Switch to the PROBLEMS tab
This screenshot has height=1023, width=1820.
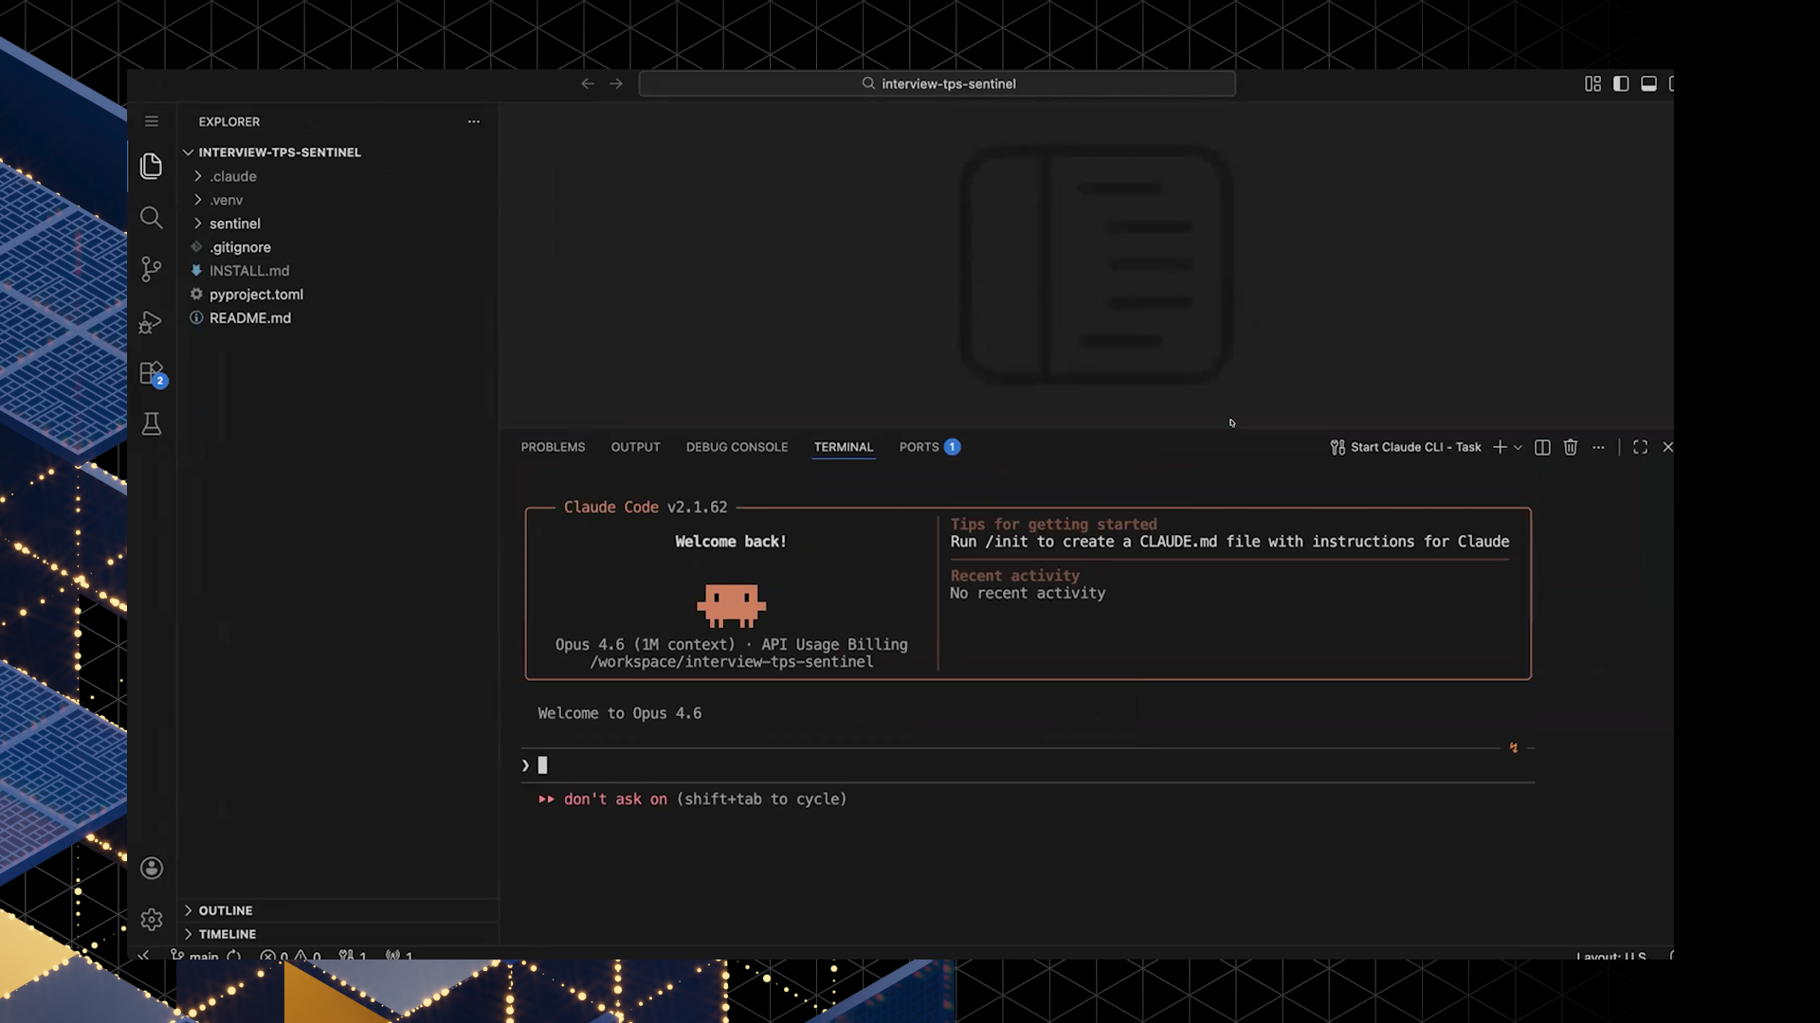[x=553, y=447]
